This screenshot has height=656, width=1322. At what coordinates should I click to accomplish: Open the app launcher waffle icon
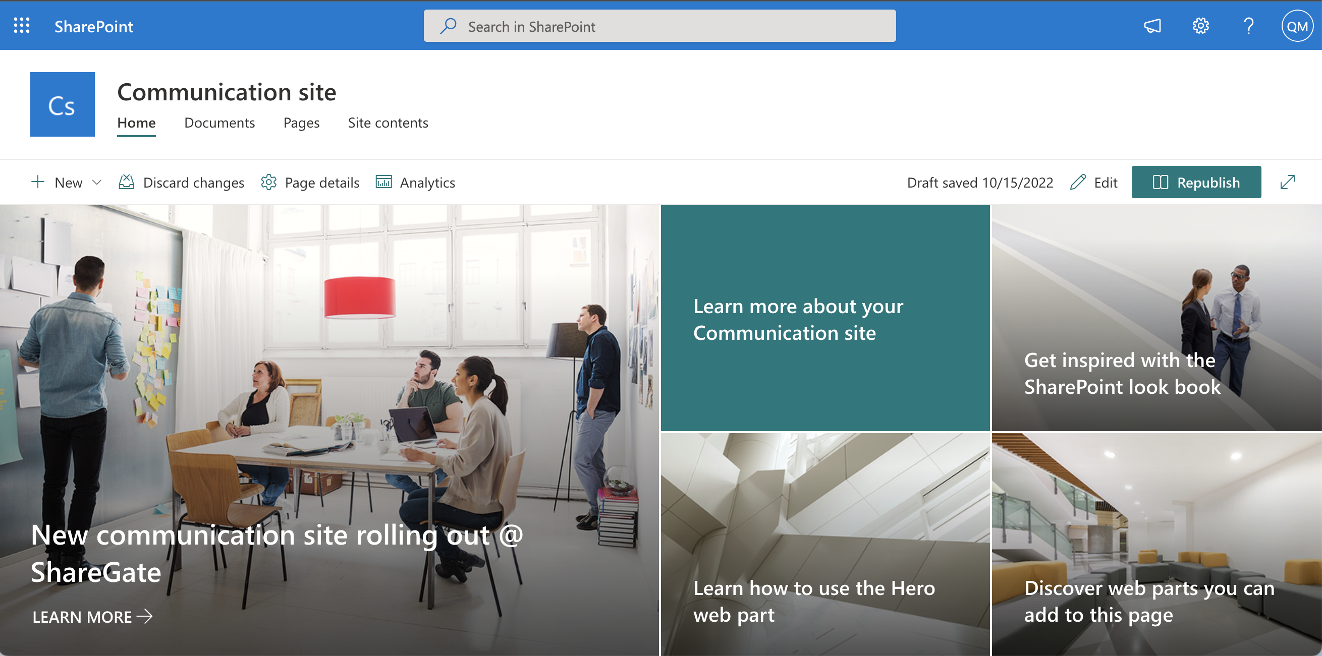pyautogui.click(x=22, y=26)
